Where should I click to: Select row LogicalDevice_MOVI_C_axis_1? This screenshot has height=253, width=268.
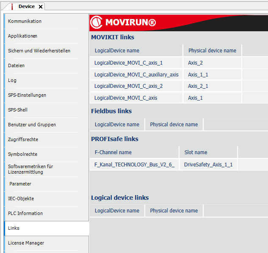pyautogui.click(x=136, y=63)
